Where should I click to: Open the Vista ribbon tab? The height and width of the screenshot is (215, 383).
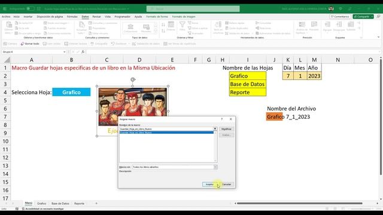108,17
